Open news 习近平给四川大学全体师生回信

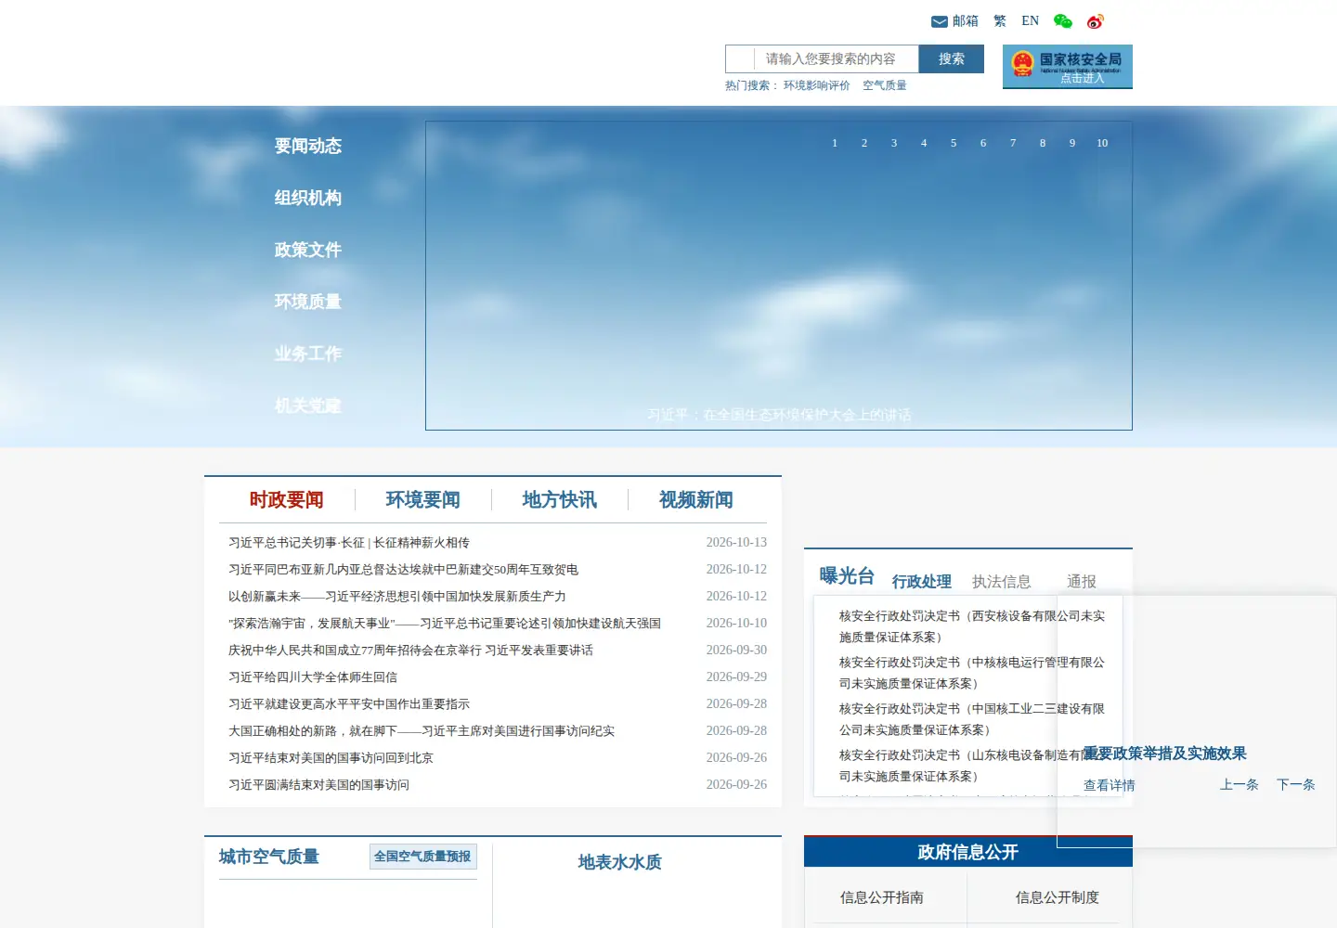313,677
